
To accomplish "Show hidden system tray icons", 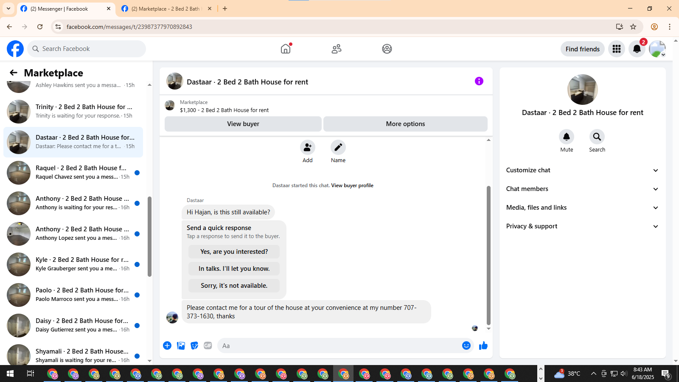I will (x=593, y=374).
